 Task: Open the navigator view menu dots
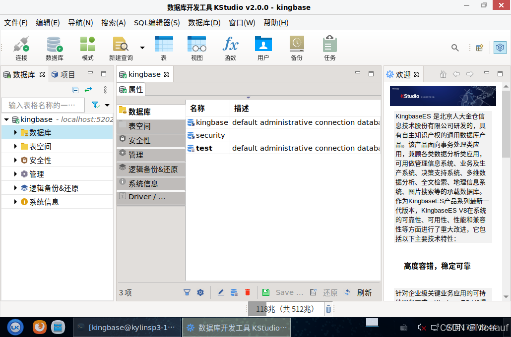click(x=105, y=90)
